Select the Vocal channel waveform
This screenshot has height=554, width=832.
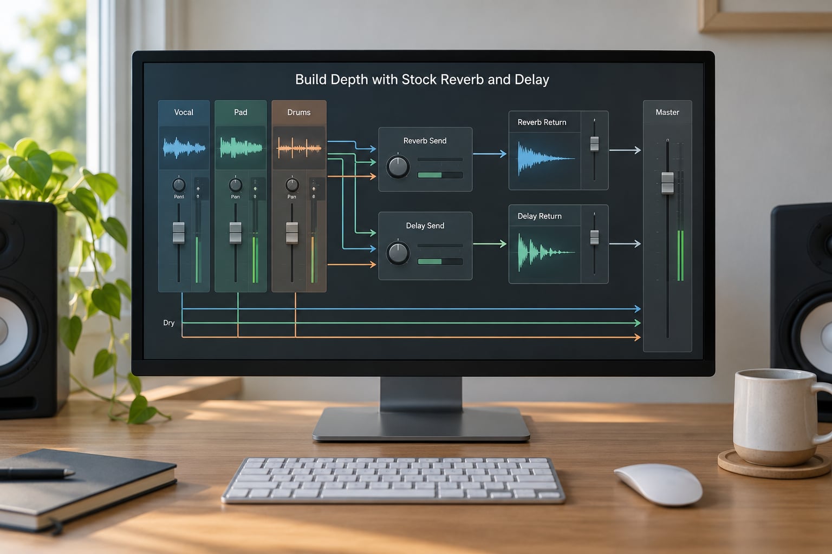[184, 148]
